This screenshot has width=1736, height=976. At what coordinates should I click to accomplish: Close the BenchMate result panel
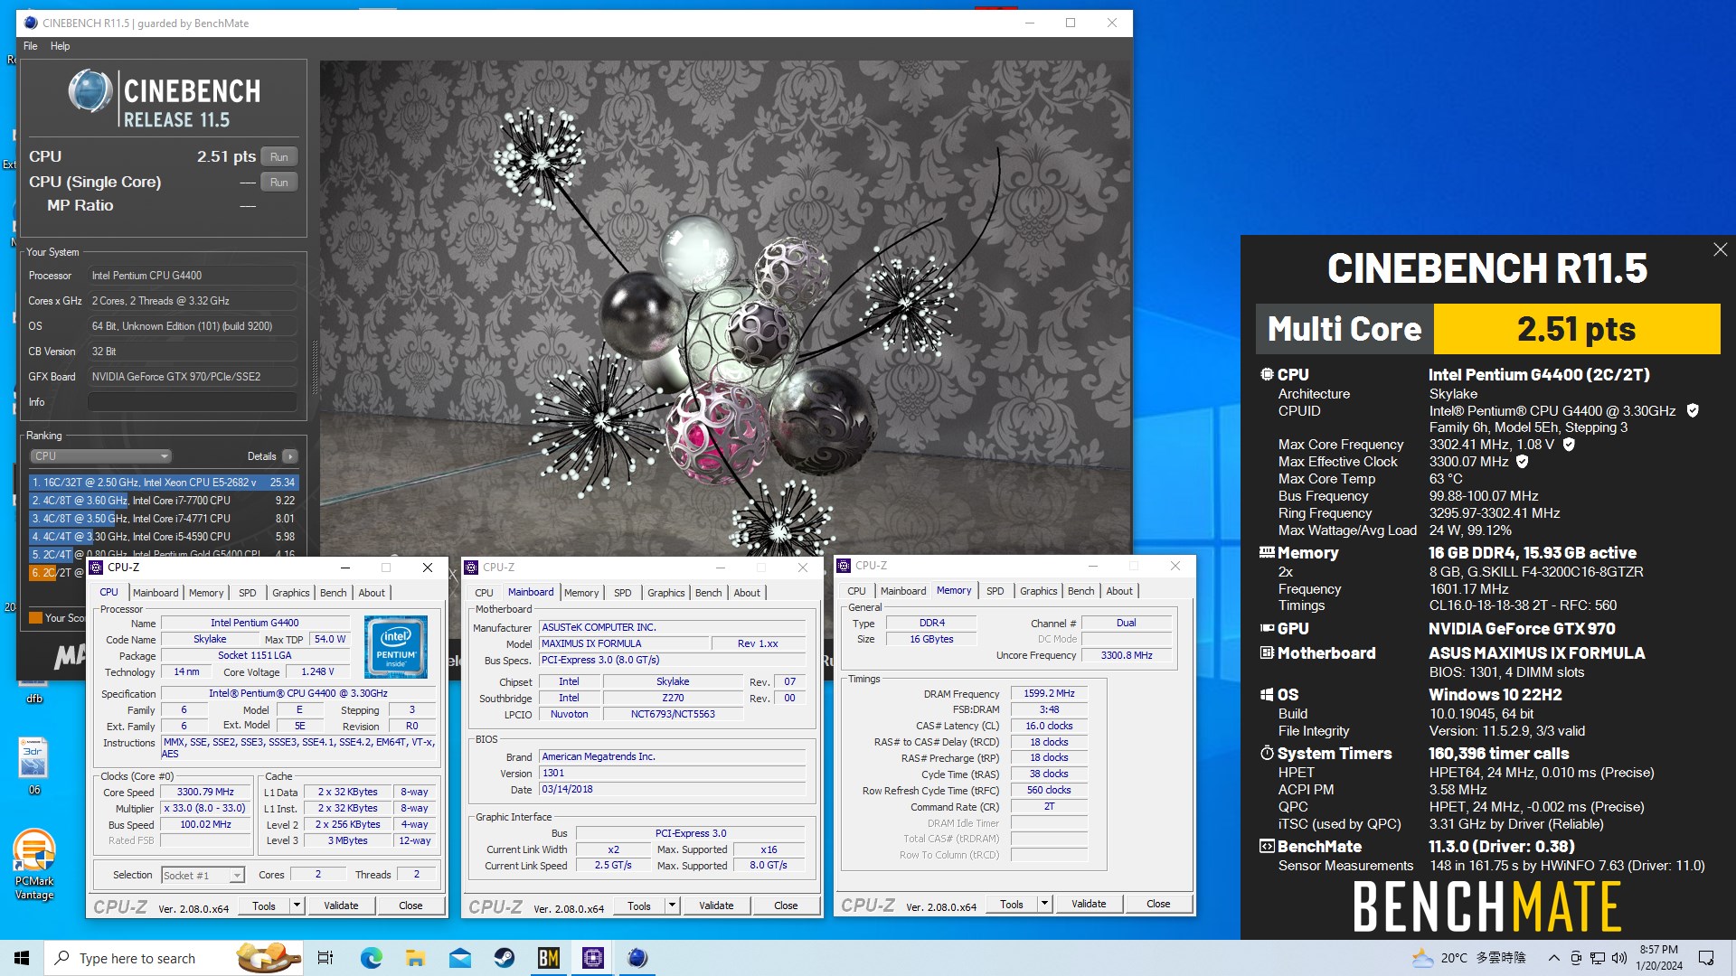tap(1720, 249)
